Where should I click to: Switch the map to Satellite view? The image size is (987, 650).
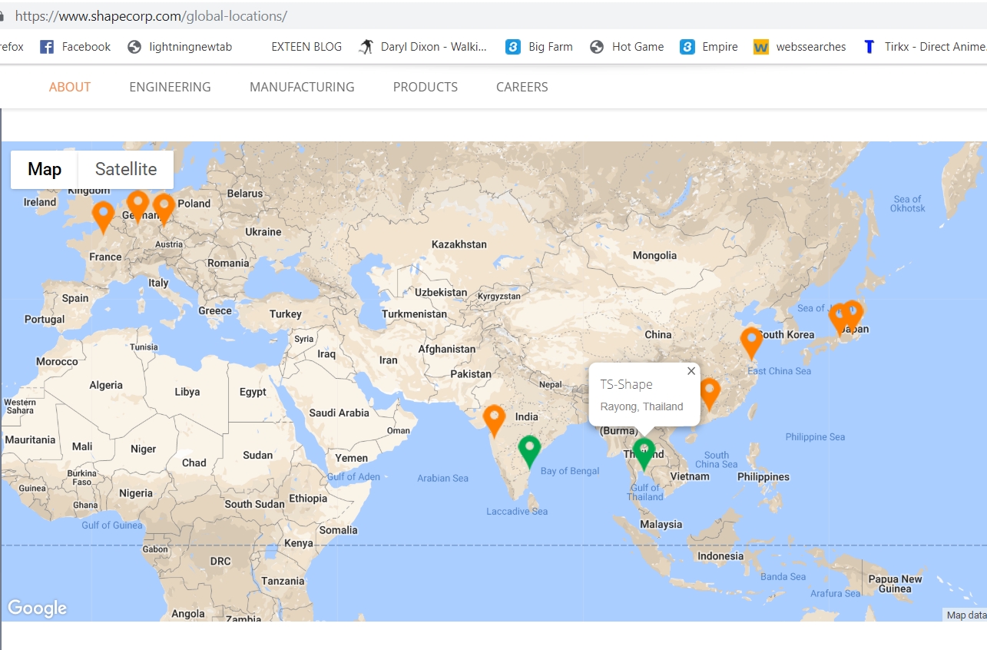point(126,169)
